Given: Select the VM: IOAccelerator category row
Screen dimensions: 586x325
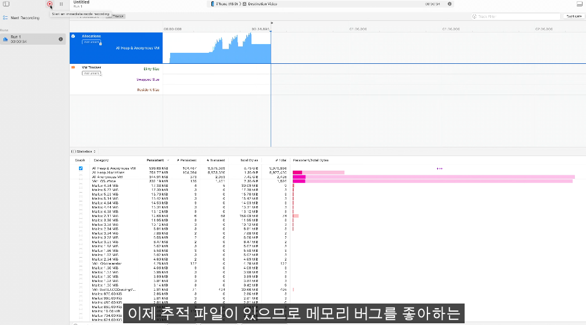Looking at the screenshot, I should click(x=328, y=263).
